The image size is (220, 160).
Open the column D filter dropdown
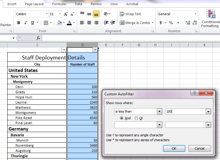pos(95,50)
